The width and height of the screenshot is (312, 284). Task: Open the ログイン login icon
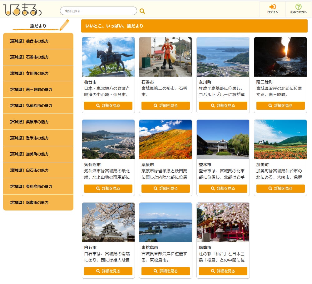point(272,7)
